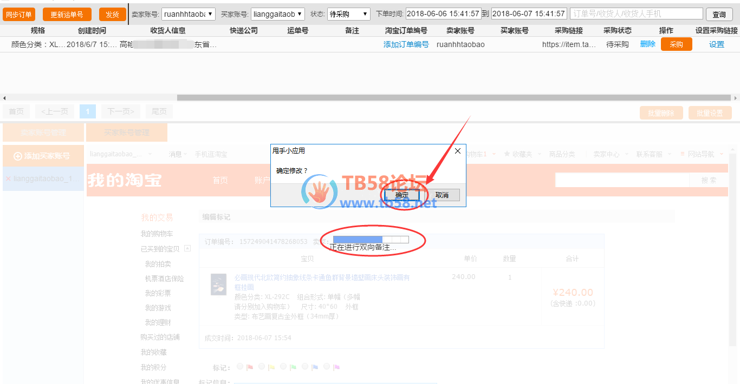The height and width of the screenshot is (384, 740).
Task: Open the 卖家账号 dropdown
Action: [x=188, y=14]
